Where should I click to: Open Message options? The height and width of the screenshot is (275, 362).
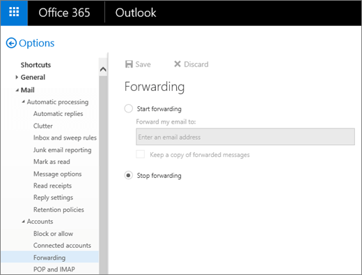coord(58,174)
